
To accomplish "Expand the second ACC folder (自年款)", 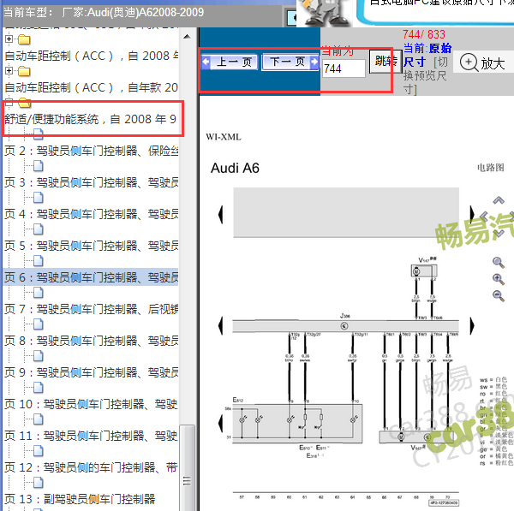I will coord(9,70).
